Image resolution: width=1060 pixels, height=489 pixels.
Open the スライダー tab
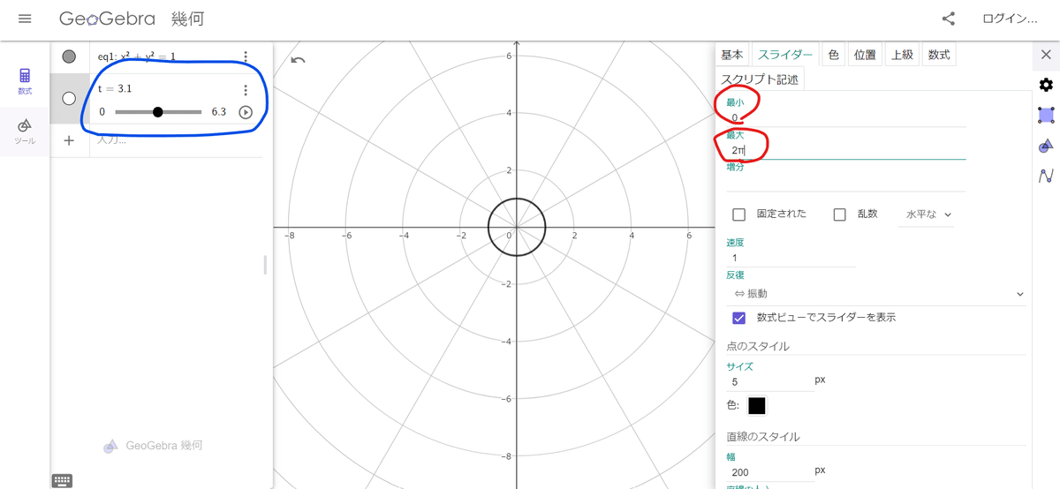point(785,55)
